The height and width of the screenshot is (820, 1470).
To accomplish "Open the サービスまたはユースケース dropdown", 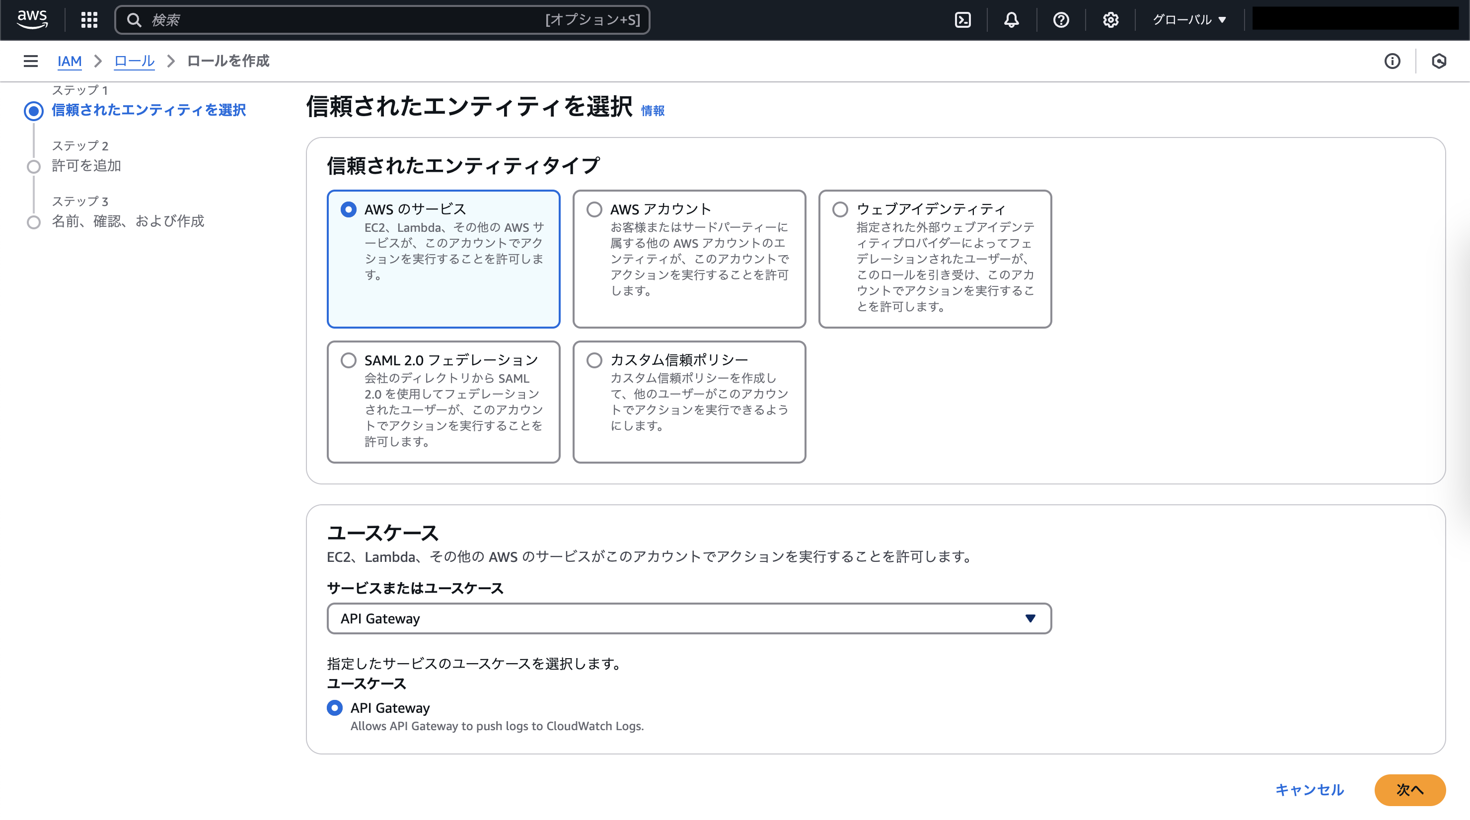I will [x=689, y=618].
